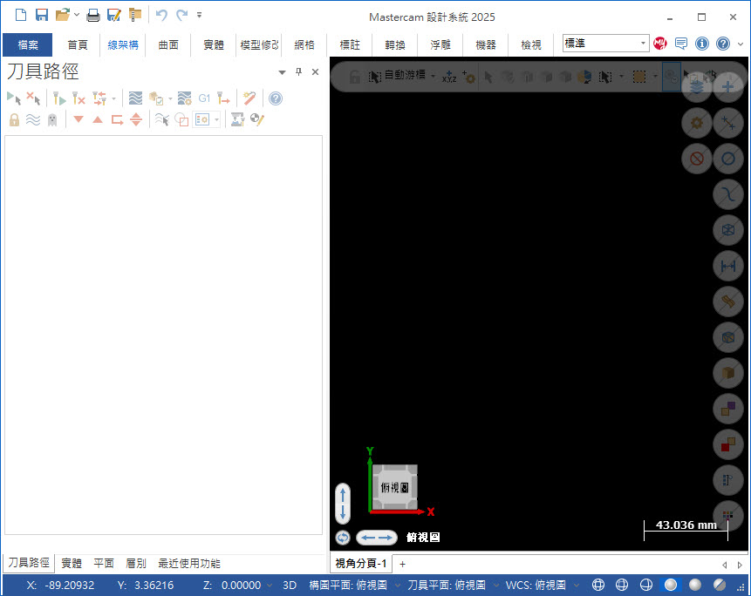Open Toolpaths manager help
Screen dimensions: 751x596
(276, 98)
